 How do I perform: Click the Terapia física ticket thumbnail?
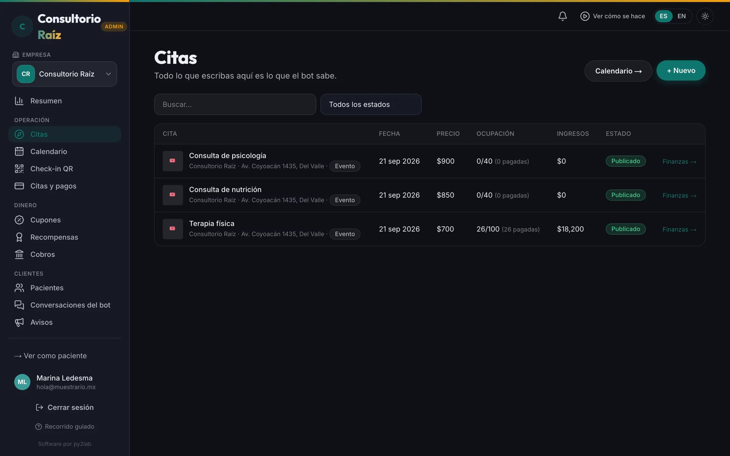172,229
